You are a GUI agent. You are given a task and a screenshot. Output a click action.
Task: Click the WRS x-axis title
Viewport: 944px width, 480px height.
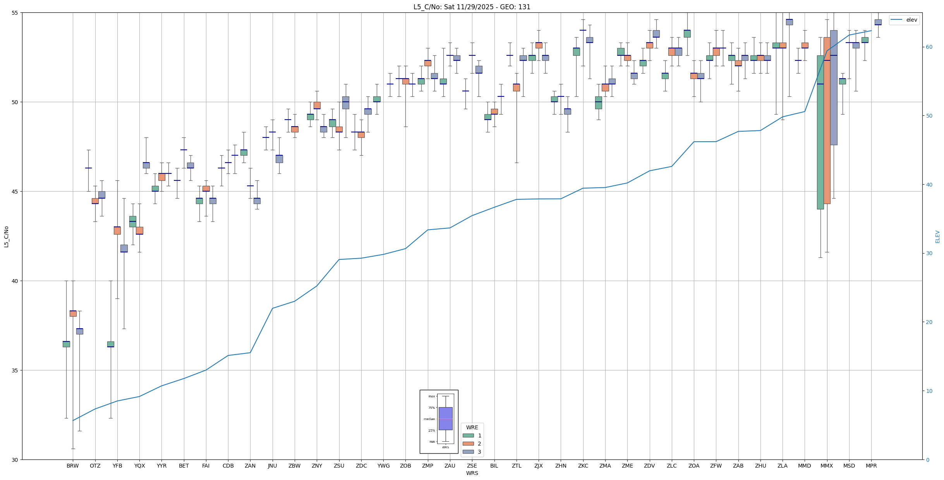pyautogui.click(x=472, y=473)
